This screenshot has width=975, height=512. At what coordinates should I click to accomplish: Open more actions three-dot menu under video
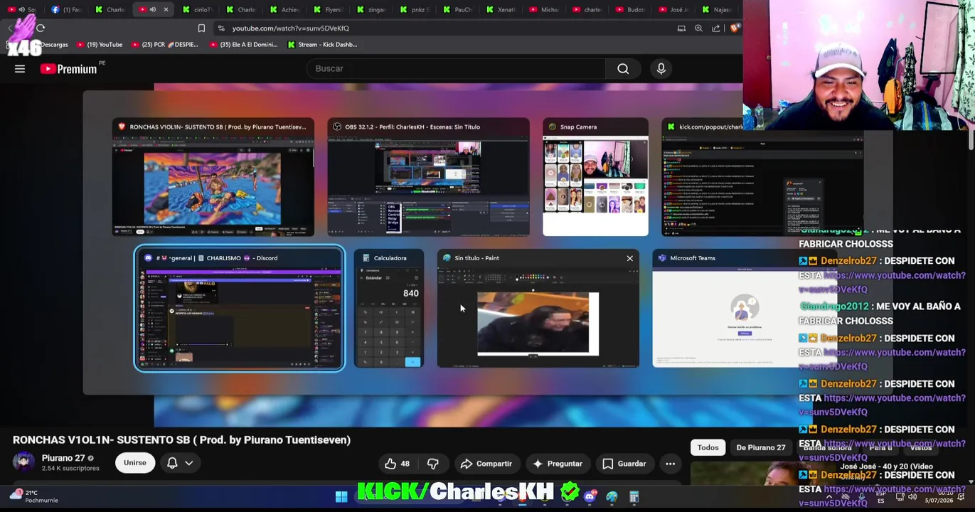coord(670,464)
